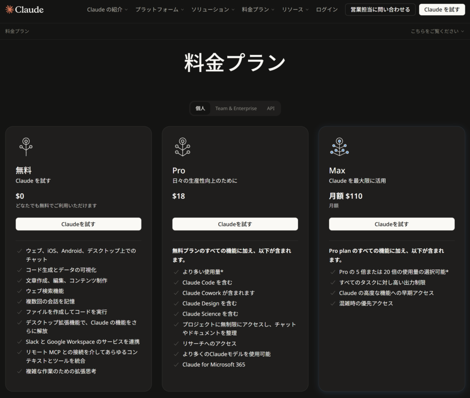
Task: Click the 料金プラン page heading
Action: (x=235, y=62)
